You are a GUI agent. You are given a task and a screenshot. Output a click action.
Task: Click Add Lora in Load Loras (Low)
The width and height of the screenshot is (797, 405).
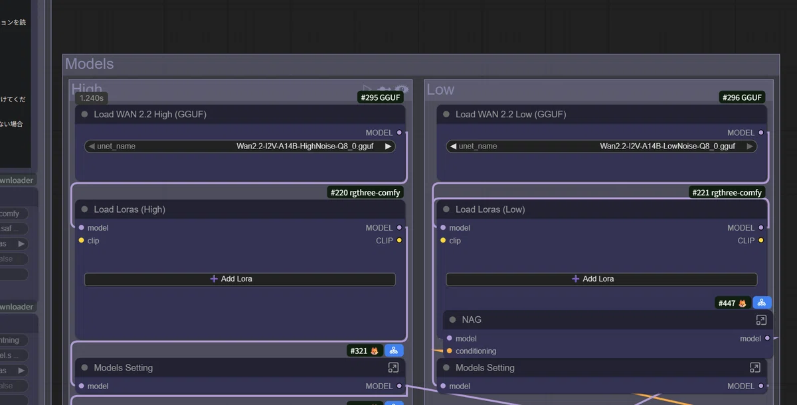coord(601,279)
